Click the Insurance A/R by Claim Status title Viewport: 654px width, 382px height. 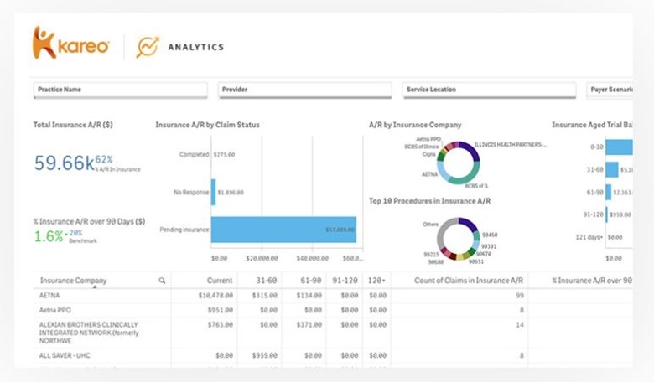click(207, 125)
